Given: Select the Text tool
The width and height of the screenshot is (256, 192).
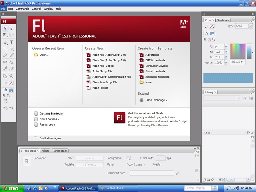Looking at the screenshot, I should click(11, 42).
